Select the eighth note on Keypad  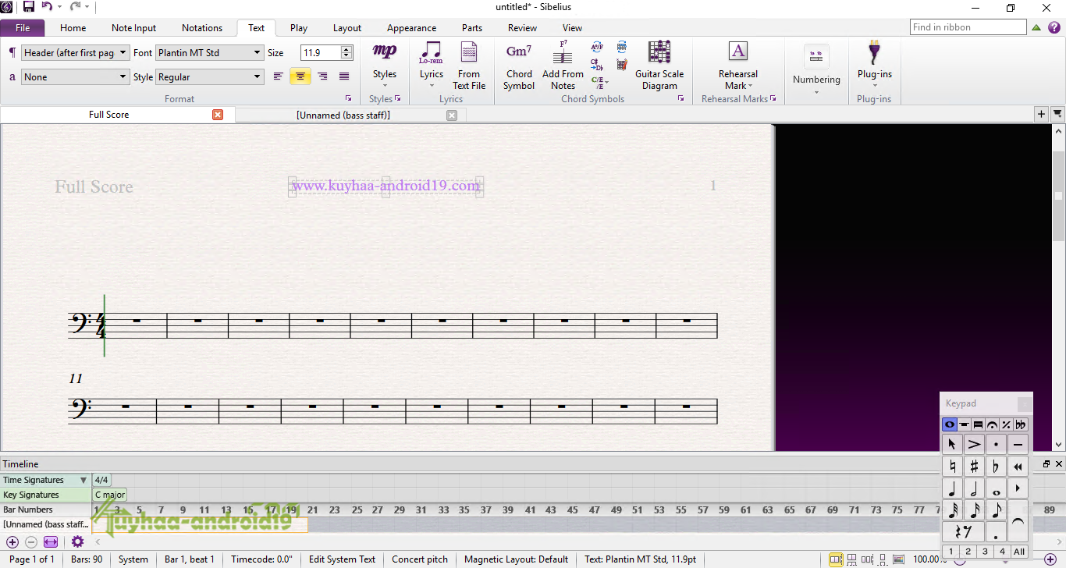point(996,511)
